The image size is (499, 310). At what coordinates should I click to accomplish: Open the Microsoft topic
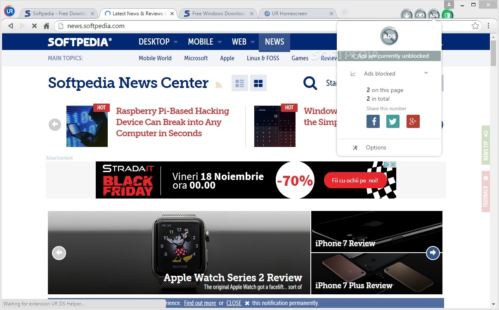[x=196, y=58]
